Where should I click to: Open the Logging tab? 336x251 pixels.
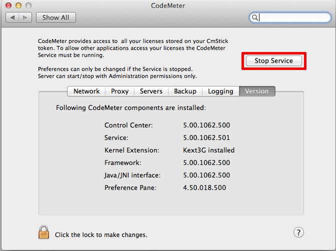(220, 91)
